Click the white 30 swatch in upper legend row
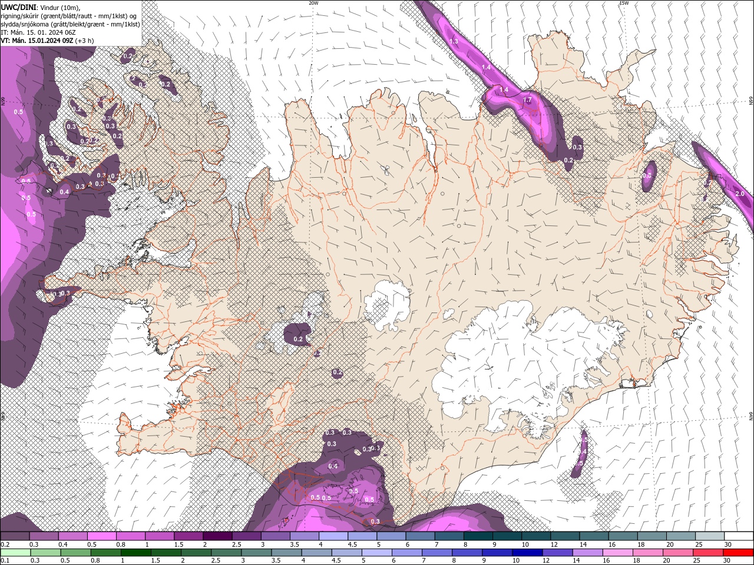 739,536
